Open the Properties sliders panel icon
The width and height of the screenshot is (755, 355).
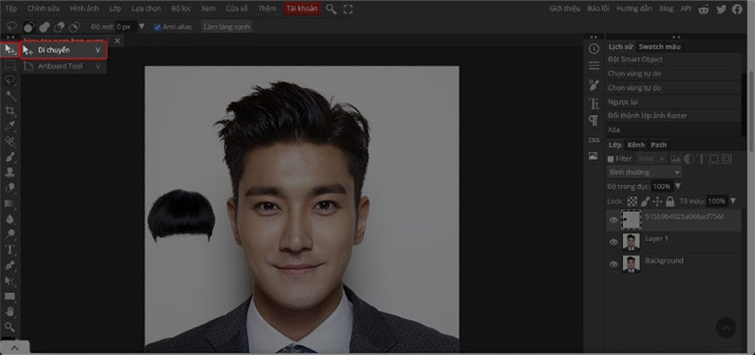[x=594, y=66]
